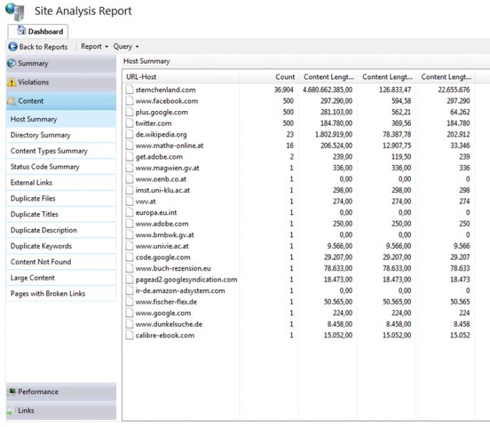Click the page icon beside sternchenland.com
Screen dimensions: 490x427
(x=130, y=90)
